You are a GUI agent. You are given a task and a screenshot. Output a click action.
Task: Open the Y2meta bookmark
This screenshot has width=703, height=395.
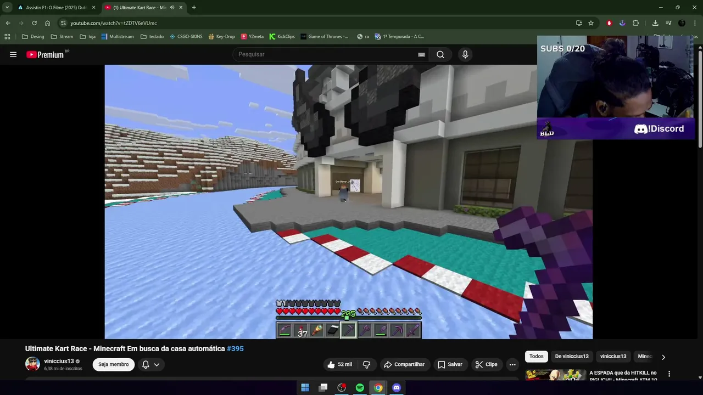coord(252,37)
